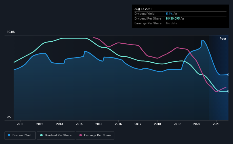233x144 pixels.
Task: Click the 10.0% y-axis label
Action: (11, 32)
